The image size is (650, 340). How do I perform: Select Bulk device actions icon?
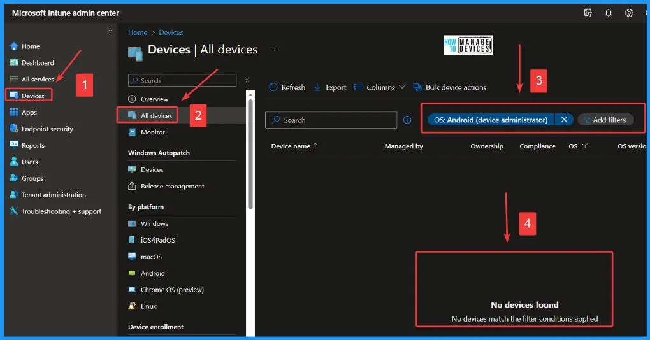pyautogui.click(x=417, y=87)
